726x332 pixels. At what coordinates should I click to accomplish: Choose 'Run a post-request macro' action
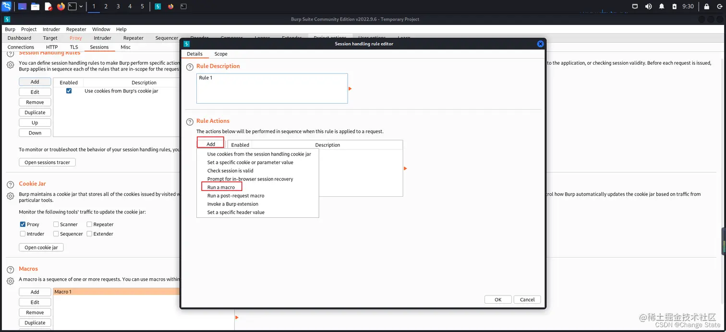click(x=258, y=196)
